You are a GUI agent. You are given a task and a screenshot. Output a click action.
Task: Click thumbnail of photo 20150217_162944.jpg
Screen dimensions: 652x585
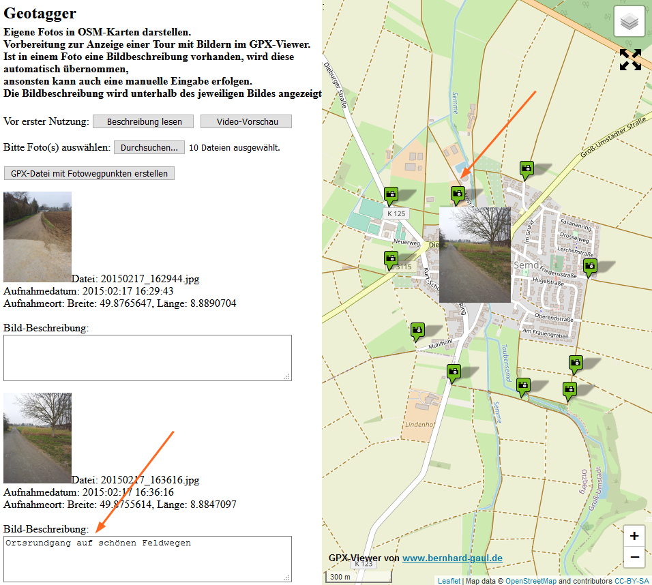point(38,237)
